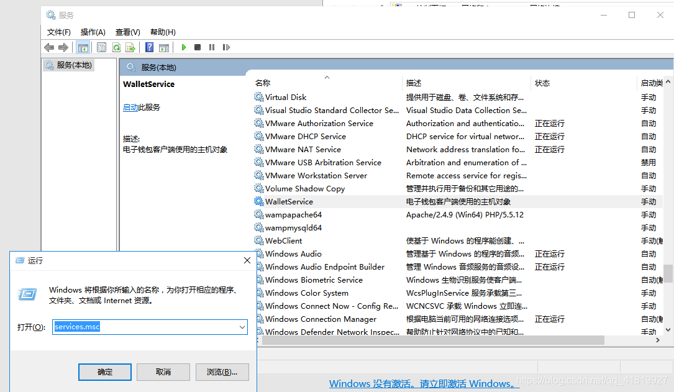Click the Export List toolbar icon
The image size is (674, 392).
(x=130, y=47)
